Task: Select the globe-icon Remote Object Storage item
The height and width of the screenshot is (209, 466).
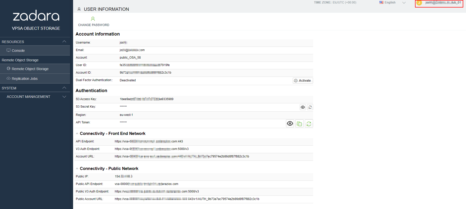Action: [35, 69]
